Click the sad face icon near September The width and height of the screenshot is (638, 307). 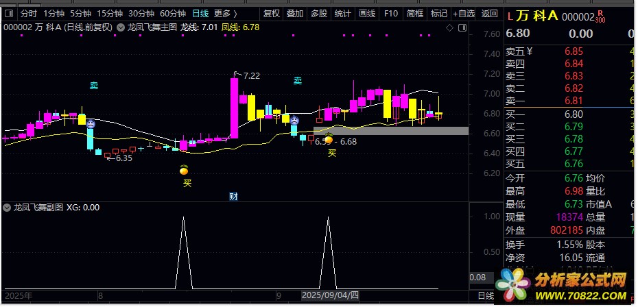pyautogui.click(x=294, y=121)
